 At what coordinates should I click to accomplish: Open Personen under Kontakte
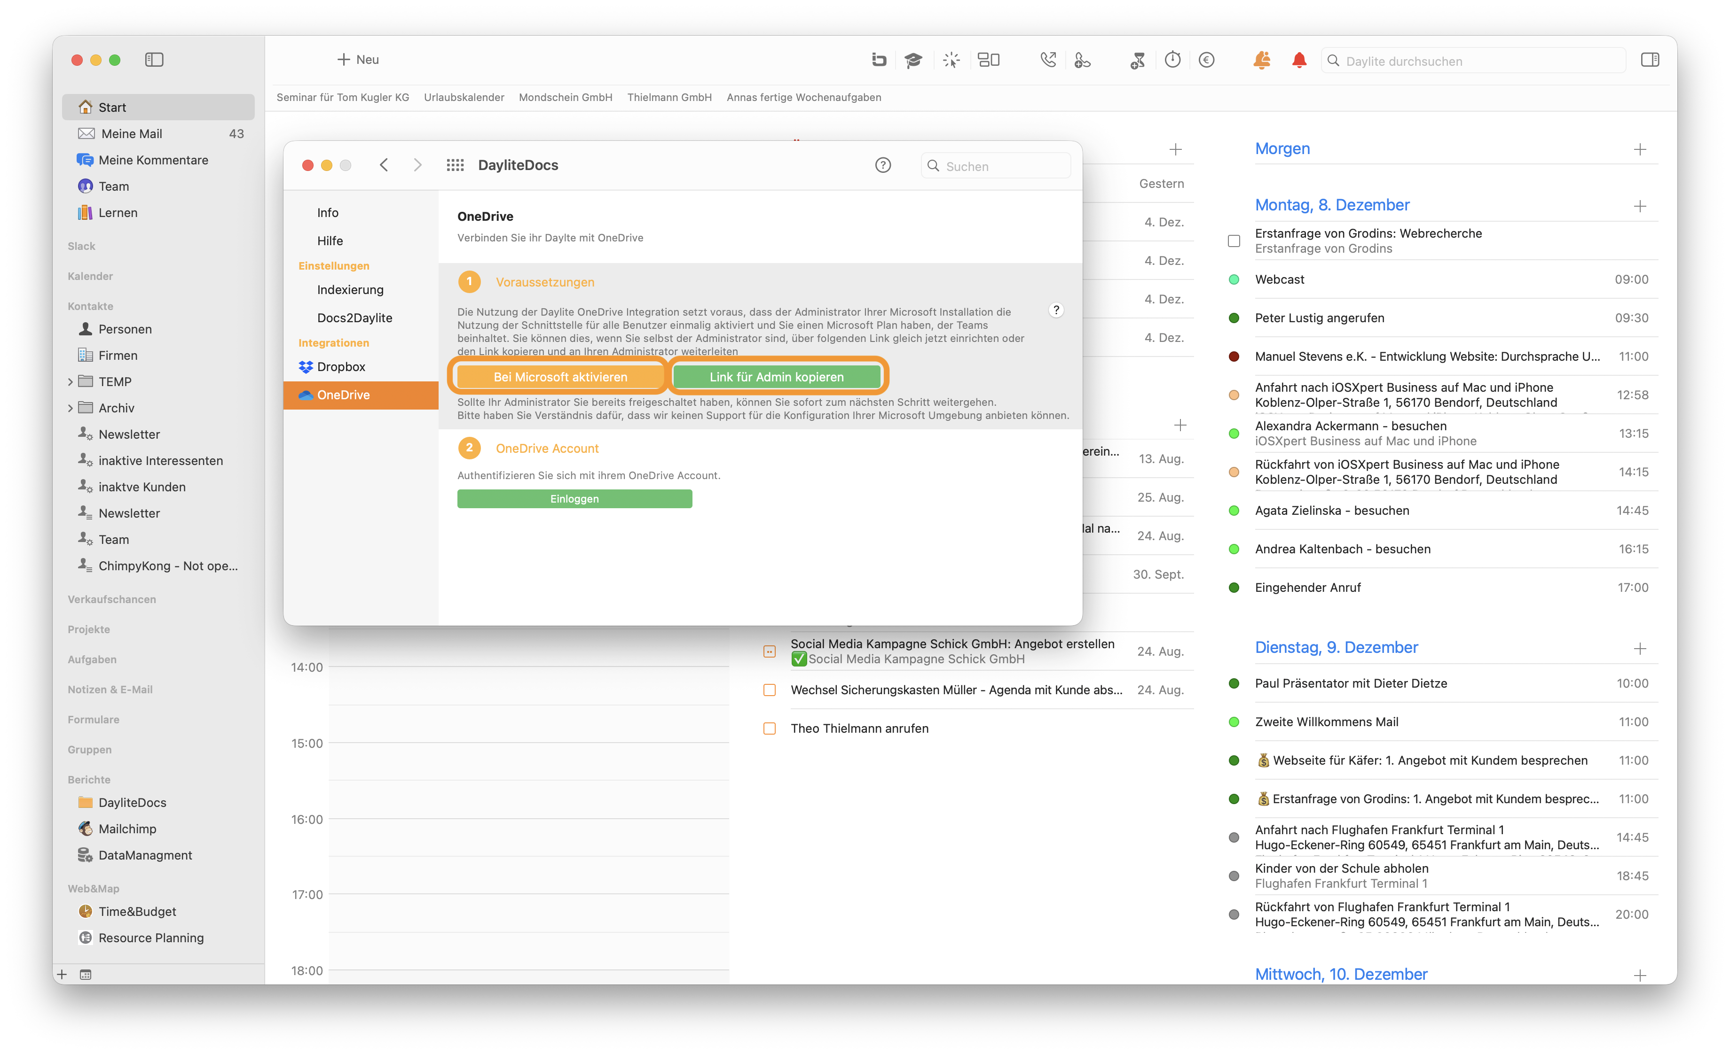coord(159,329)
